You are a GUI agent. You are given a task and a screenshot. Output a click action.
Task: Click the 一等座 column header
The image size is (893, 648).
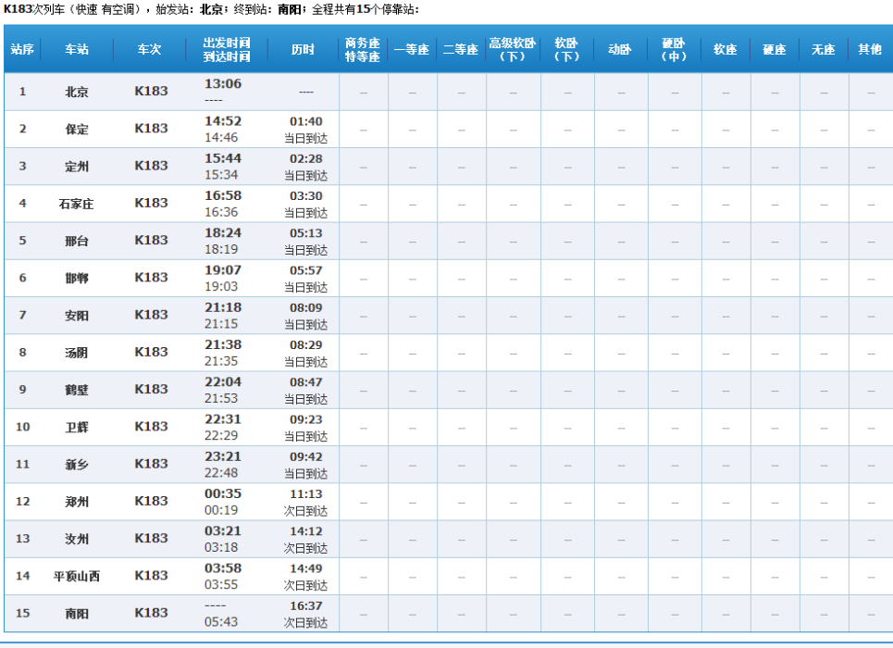coord(412,50)
